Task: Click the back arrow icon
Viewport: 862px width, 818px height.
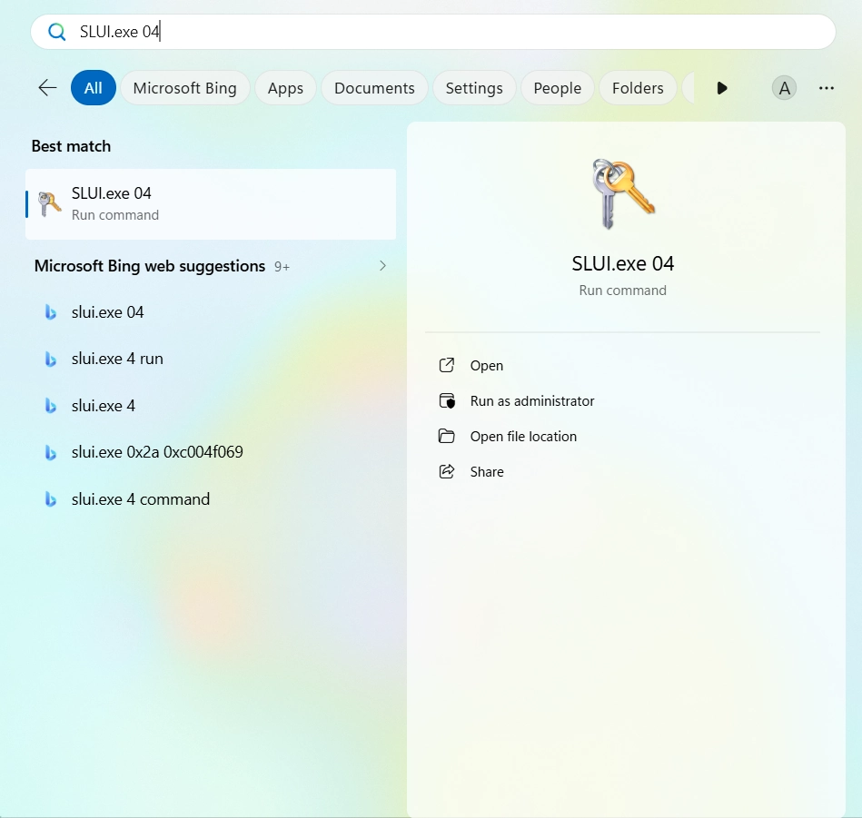Action: [x=47, y=88]
